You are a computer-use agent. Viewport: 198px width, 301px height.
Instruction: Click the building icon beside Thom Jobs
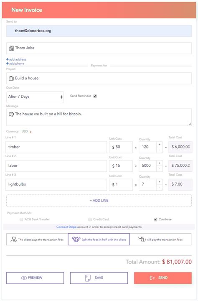pos(11,48)
